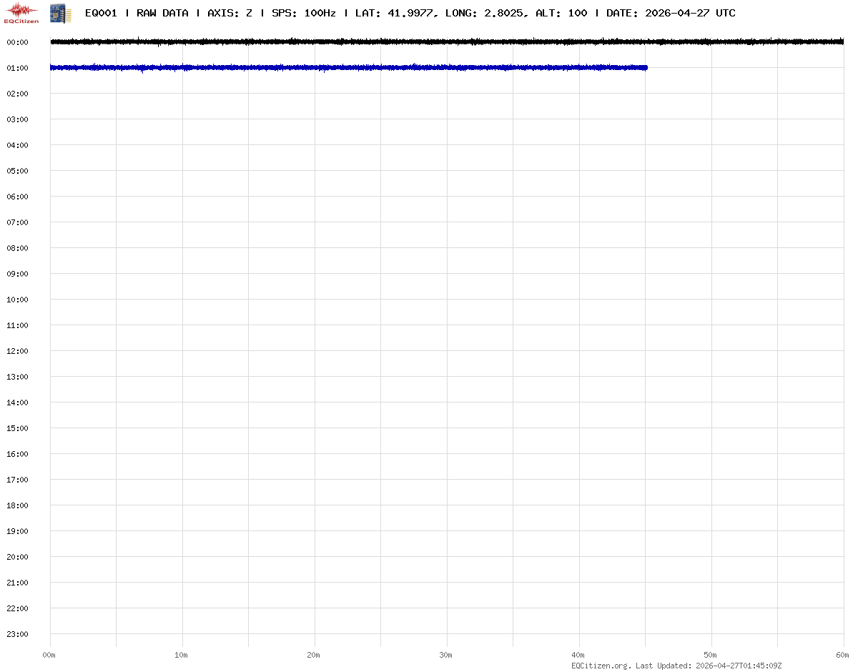Image resolution: width=858 pixels, height=672 pixels.
Task: Click the 60m minute axis label
Action: coord(843,655)
